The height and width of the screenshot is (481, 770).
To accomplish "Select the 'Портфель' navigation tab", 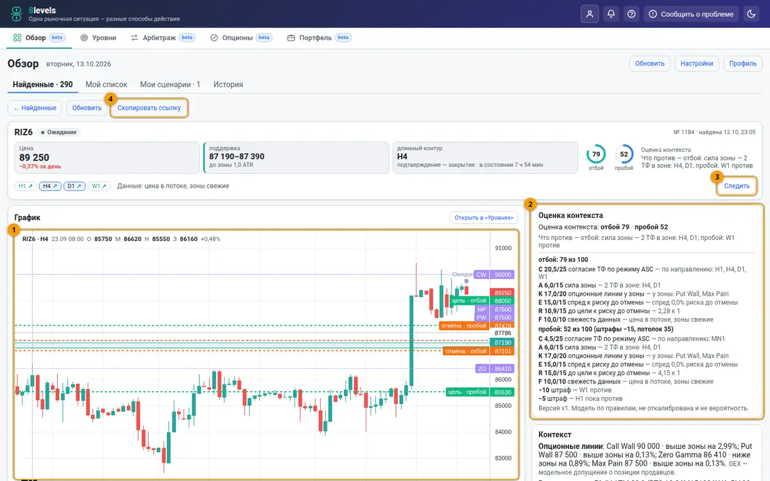I will 318,38.
